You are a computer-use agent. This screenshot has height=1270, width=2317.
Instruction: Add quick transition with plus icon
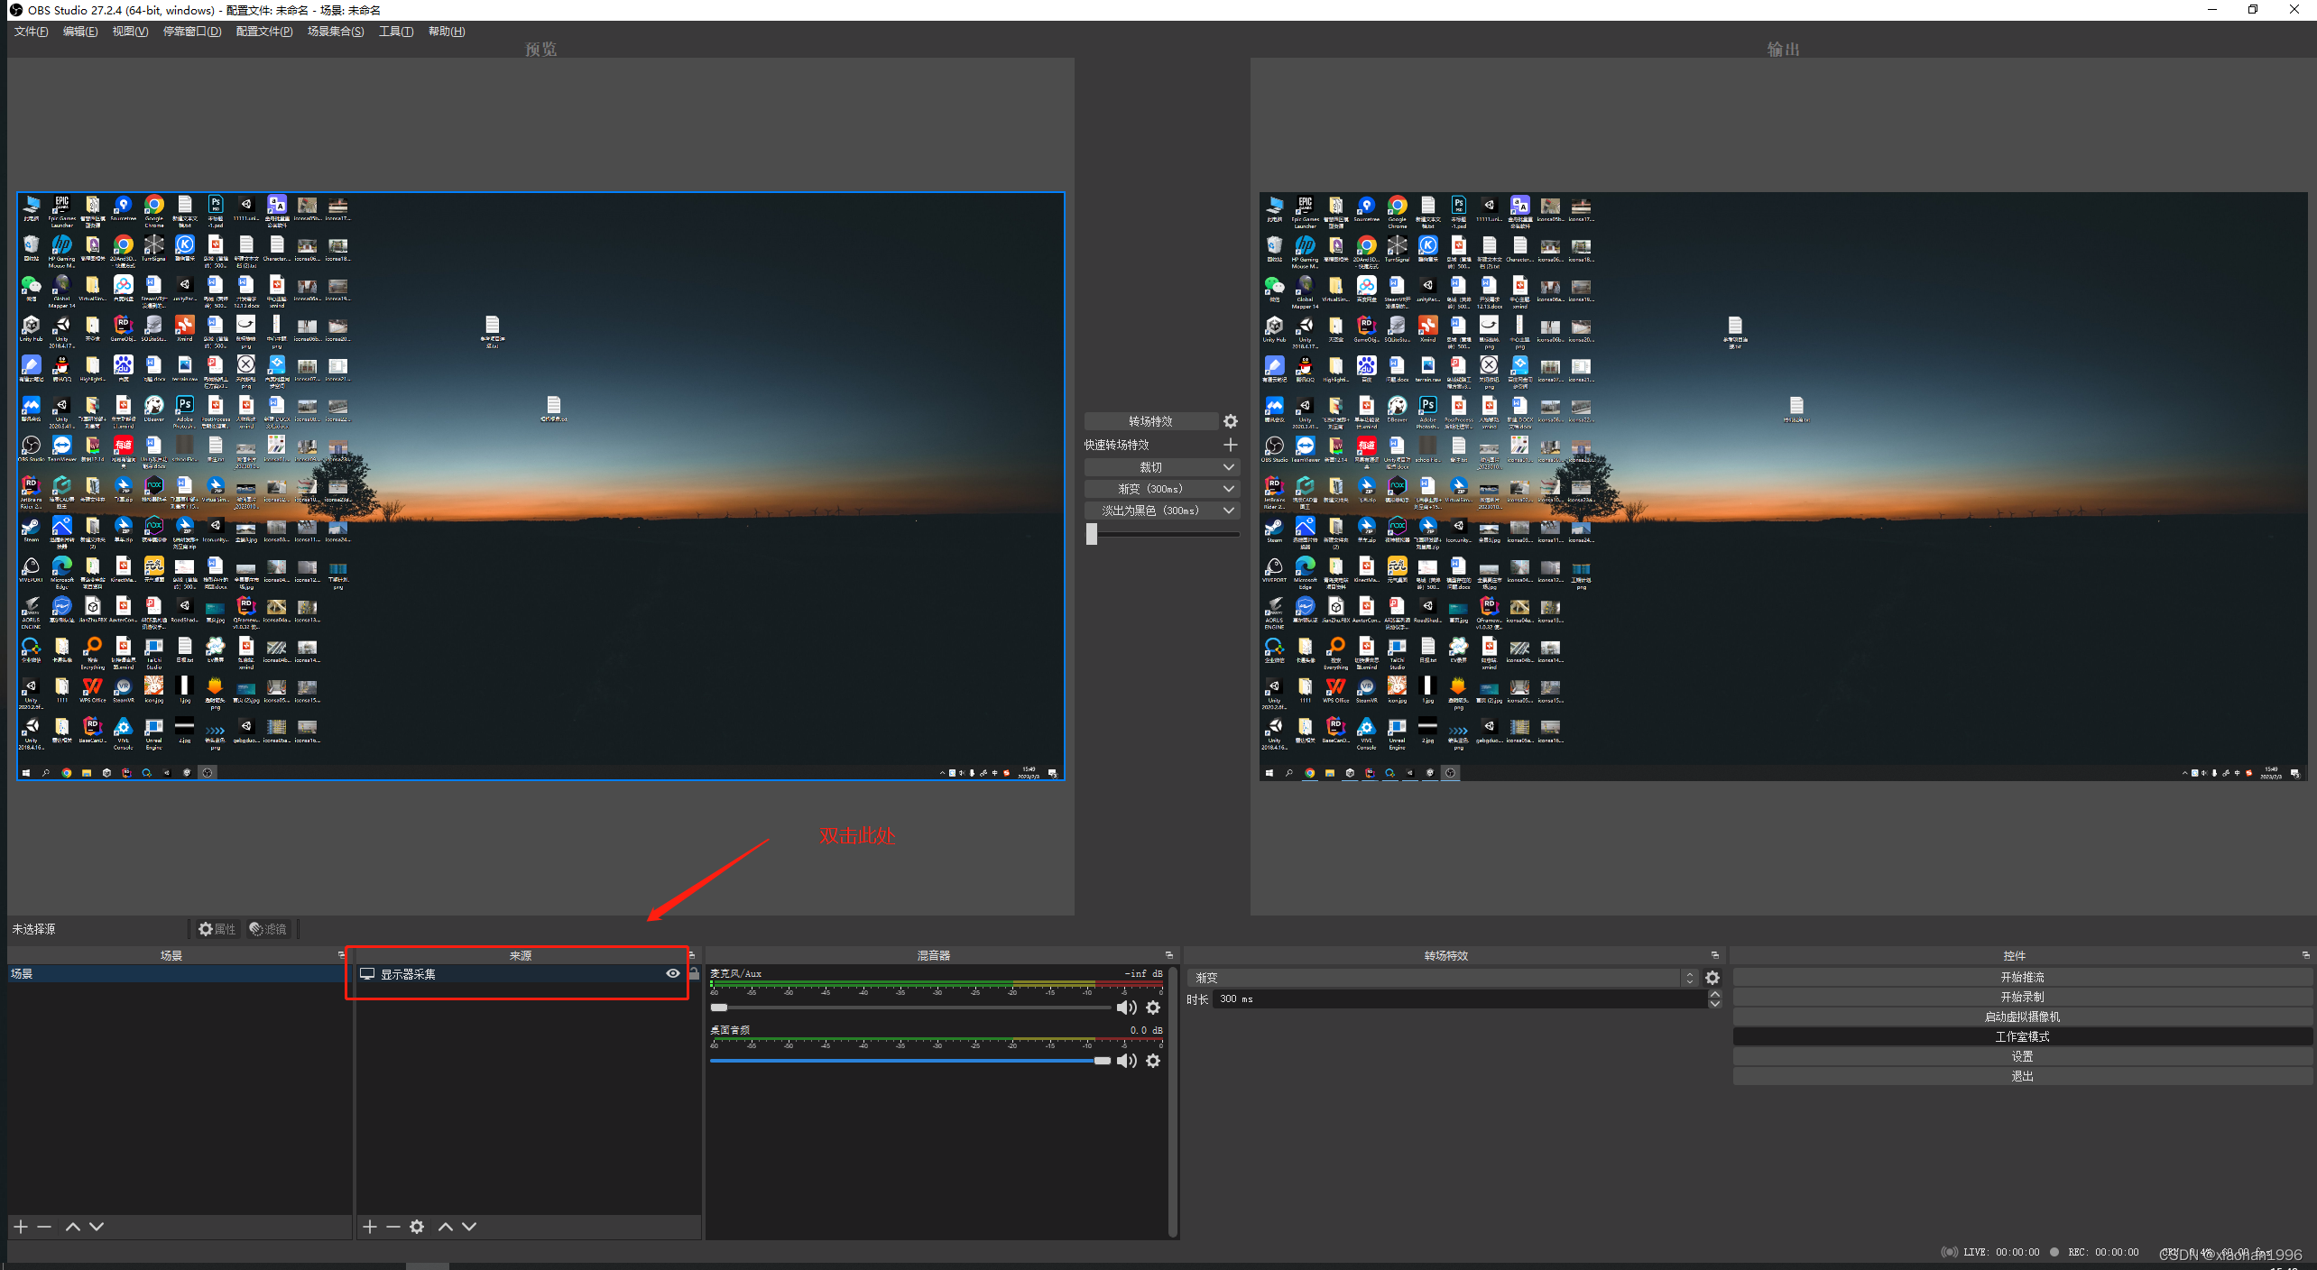(x=1231, y=445)
